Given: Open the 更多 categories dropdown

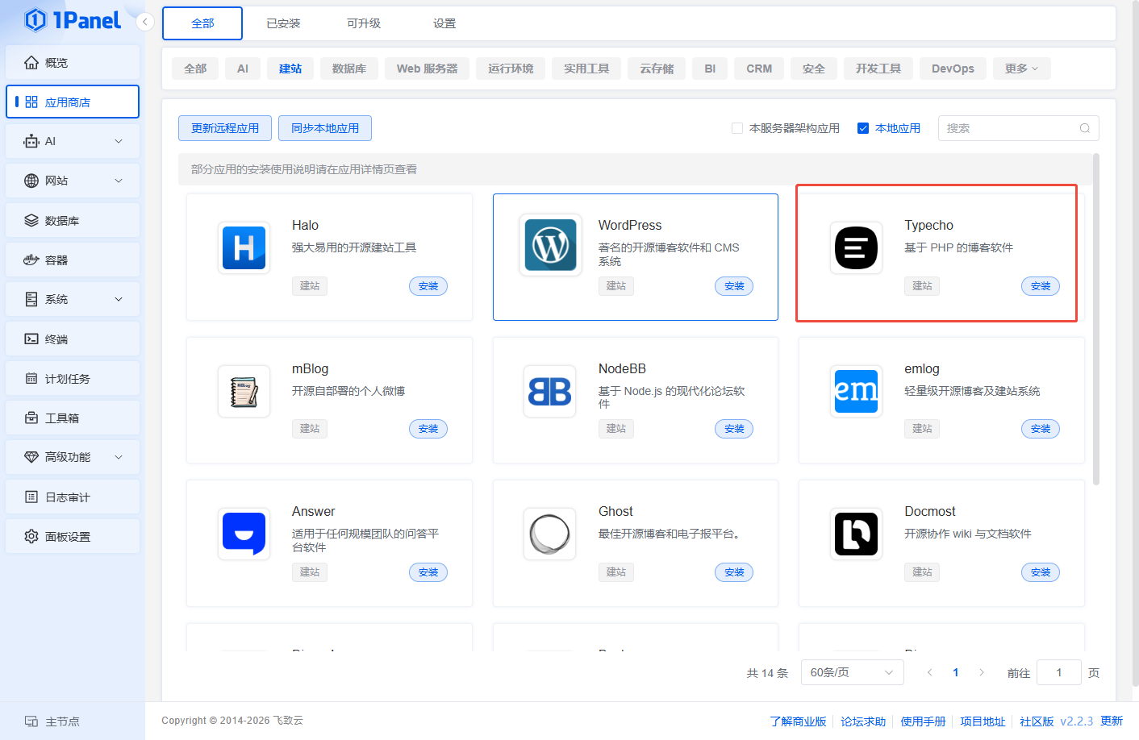Looking at the screenshot, I should point(1021,69).
